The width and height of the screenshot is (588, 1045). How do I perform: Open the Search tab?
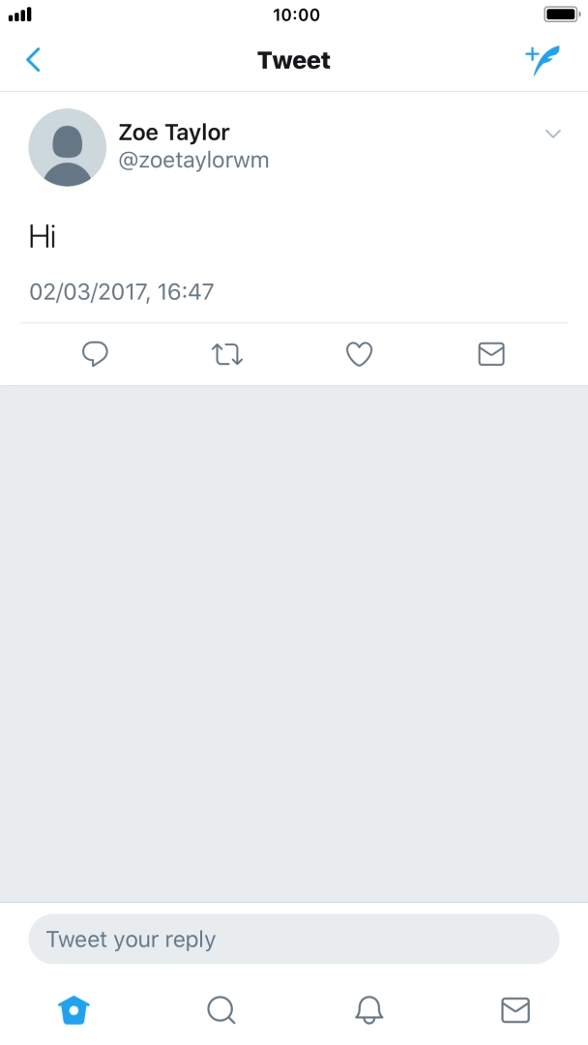click(221, 1010)
